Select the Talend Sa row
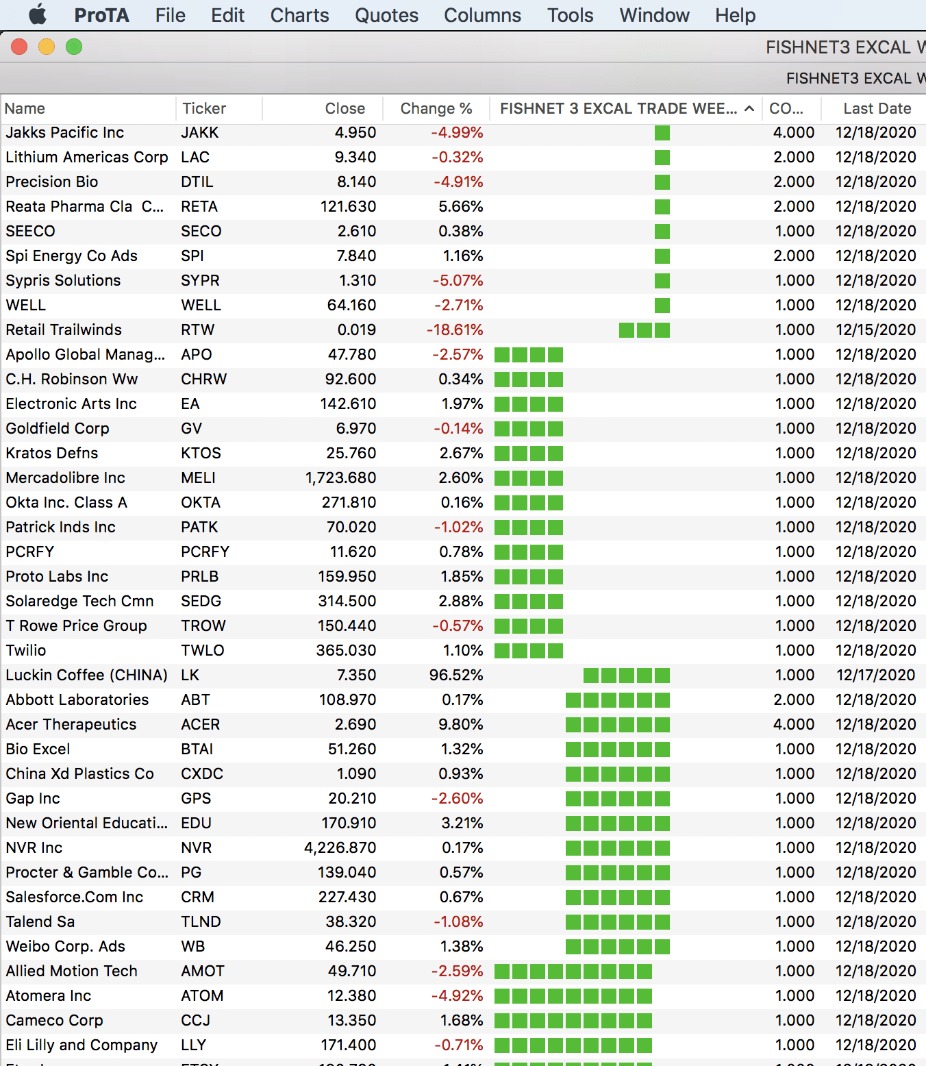This screenshot has height=1066, width=926. point(463,922)
